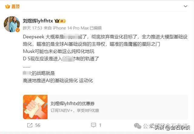The image size is (194, 134).
Task: Click the pinned crown icon
Action: pos(7,6)
